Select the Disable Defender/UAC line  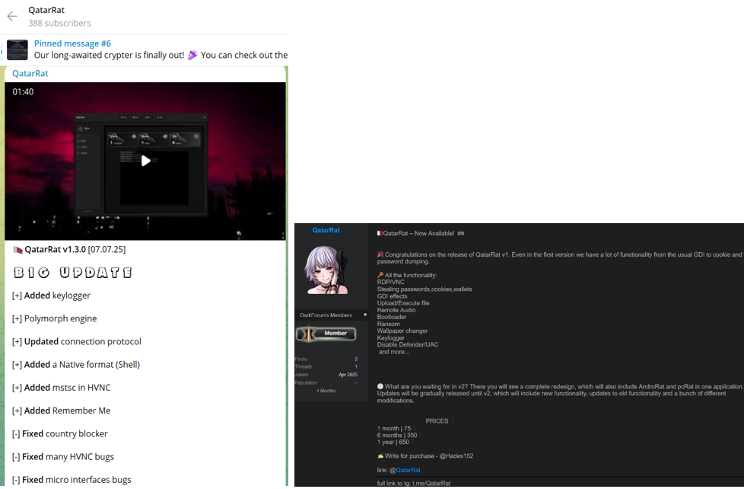408,344
